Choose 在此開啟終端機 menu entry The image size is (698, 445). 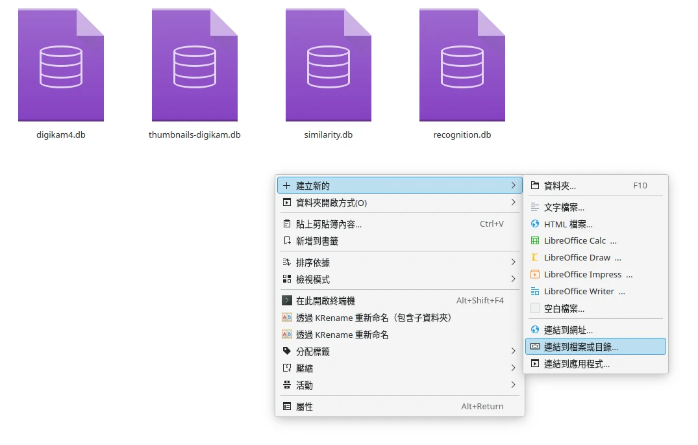[400, 300]
